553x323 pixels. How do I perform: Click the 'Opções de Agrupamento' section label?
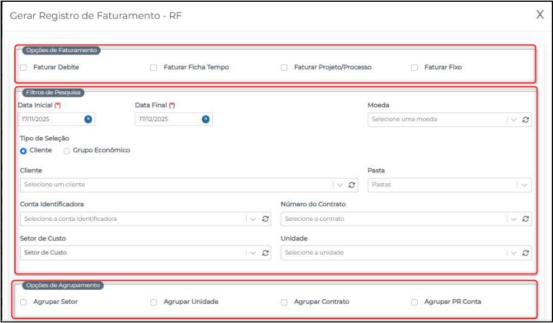63,285
